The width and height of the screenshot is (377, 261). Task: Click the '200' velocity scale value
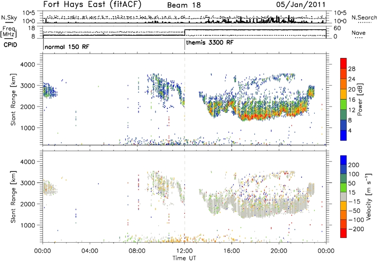(x=354, y=165)
